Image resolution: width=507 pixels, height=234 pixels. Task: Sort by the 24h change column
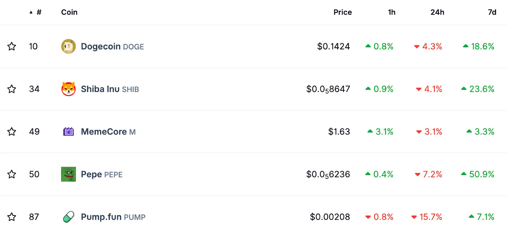click(437, 12)
